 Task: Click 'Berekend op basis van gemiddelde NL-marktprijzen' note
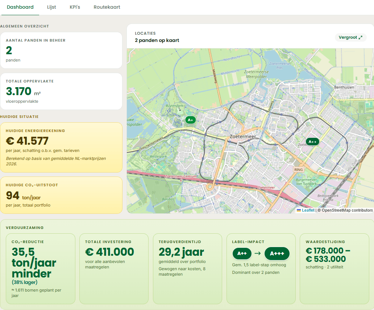pos(56,161)
